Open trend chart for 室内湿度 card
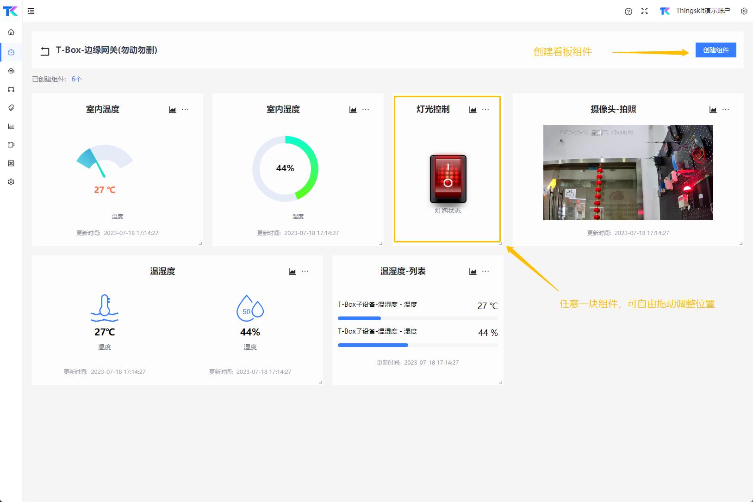Image resolution: width=753 pixels, height=502 pixels. 353,110
